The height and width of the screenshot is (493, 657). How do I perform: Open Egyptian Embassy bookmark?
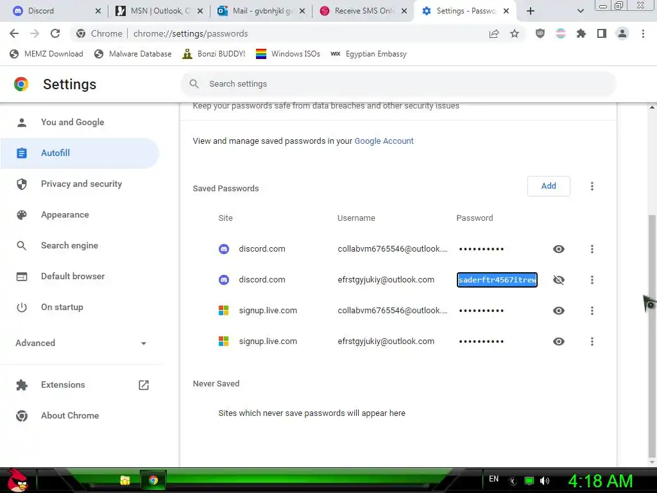point(369,54)
